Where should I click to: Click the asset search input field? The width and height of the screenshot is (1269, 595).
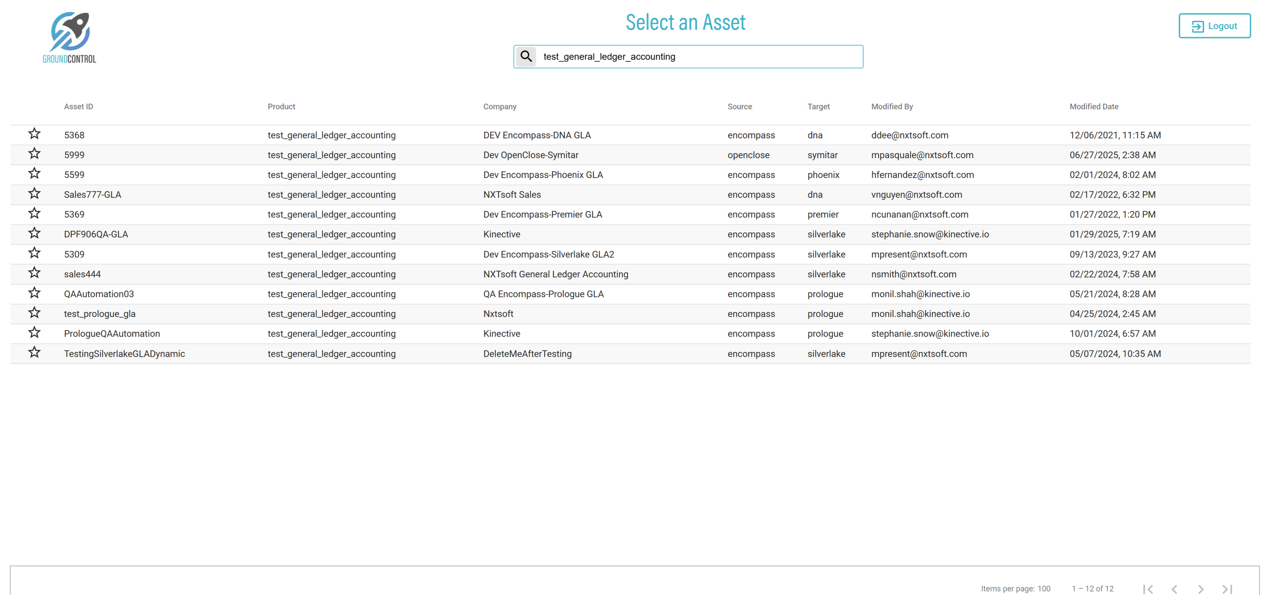(700, 57)
